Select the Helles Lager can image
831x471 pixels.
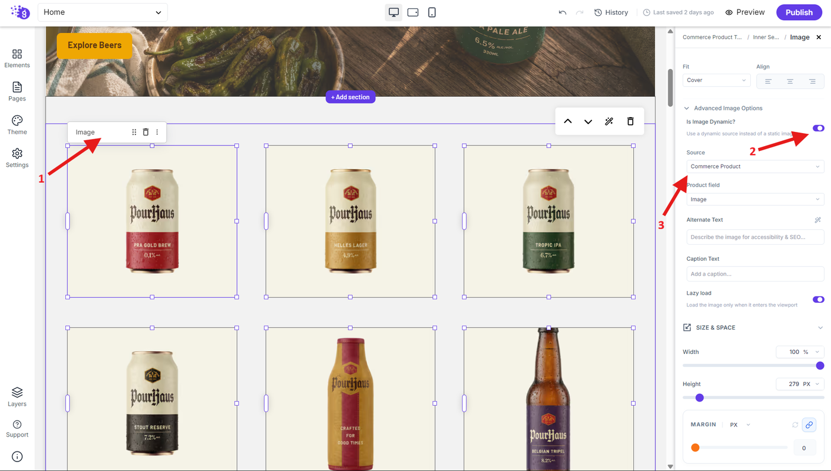350,221
